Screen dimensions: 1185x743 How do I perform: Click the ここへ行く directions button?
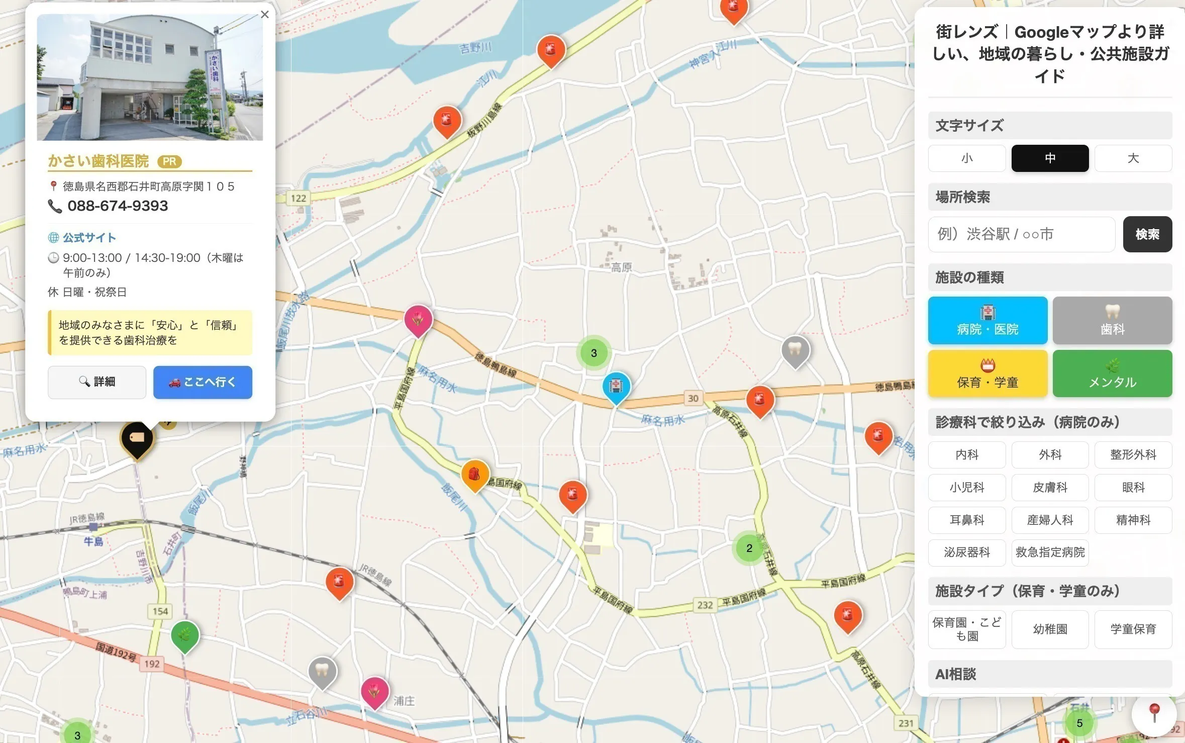click(203, 382)
